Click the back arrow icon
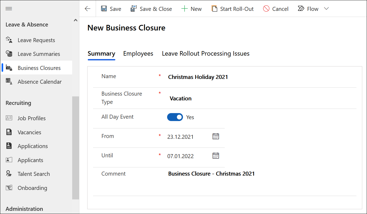The width and height of the screenshot is (367, 214). point(88,9)
